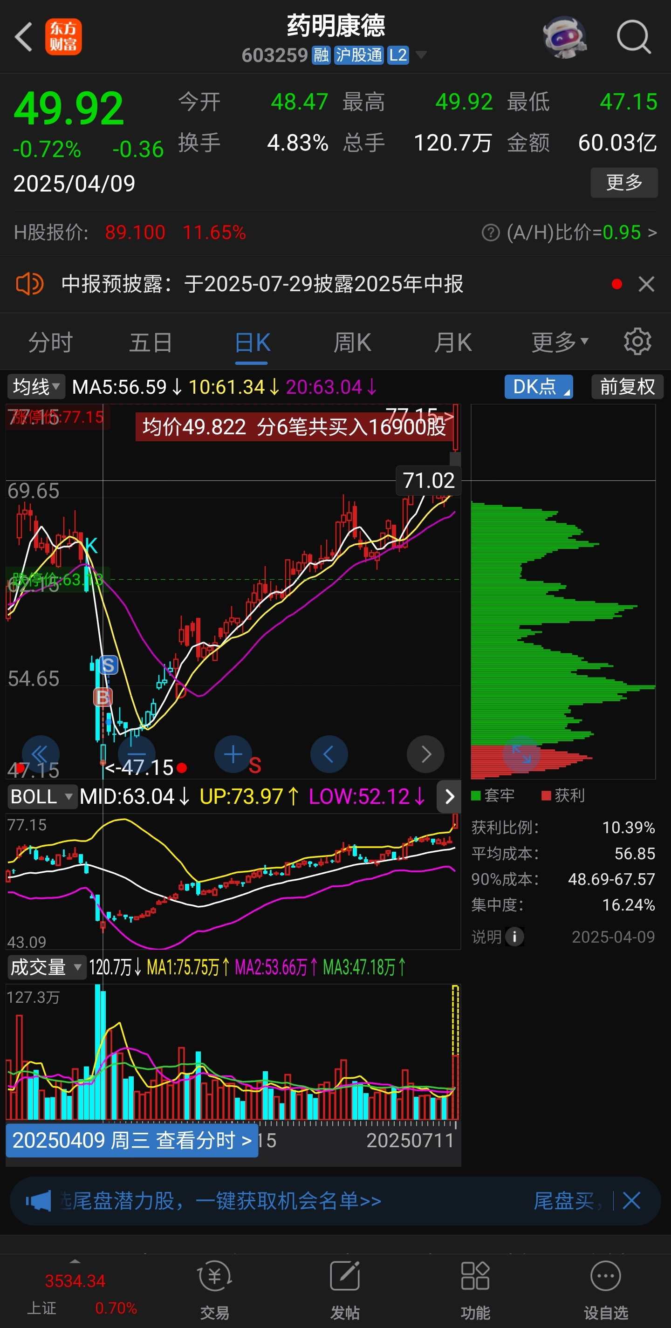
Task: Toggle 前复权 price adjustment
Action: click(x=627, y=387)
